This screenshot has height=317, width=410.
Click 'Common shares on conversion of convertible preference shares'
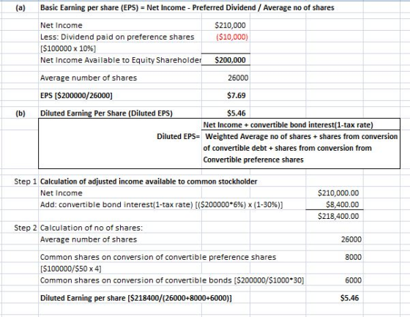pyautogui.click(x=158, y=257)
